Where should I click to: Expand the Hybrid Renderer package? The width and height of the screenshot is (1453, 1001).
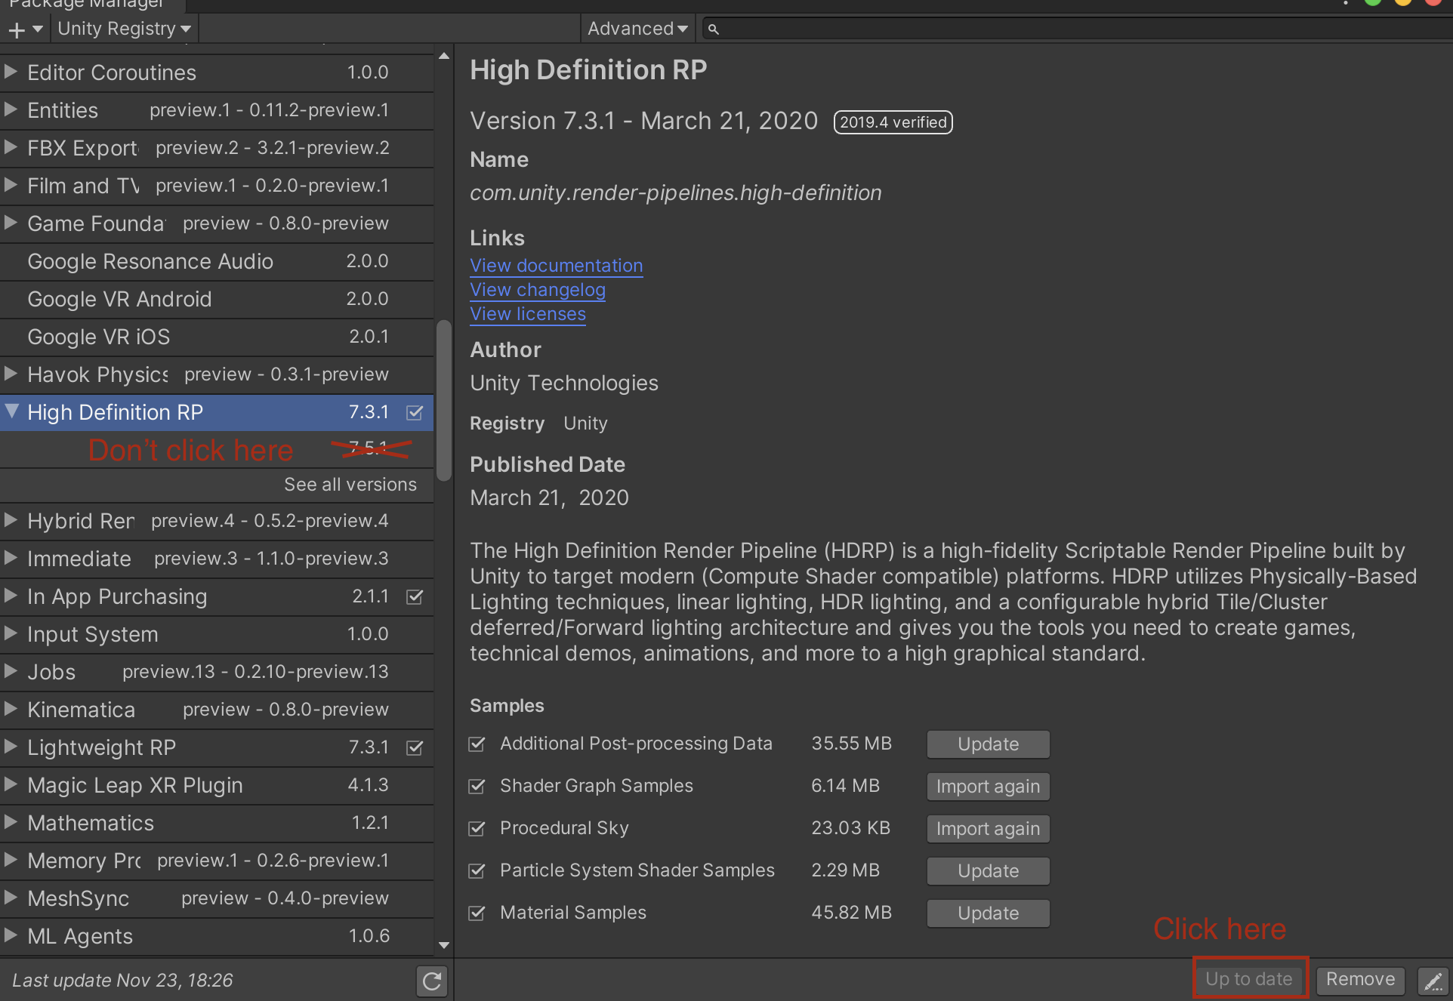(11, 520)
